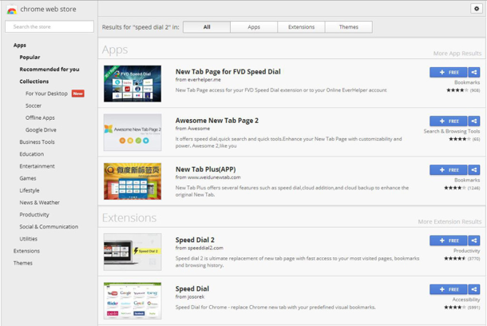Add New Tab Page for FVD Speed Dial free
Screen dimensions: 487x326
click(x=449, y=72)
